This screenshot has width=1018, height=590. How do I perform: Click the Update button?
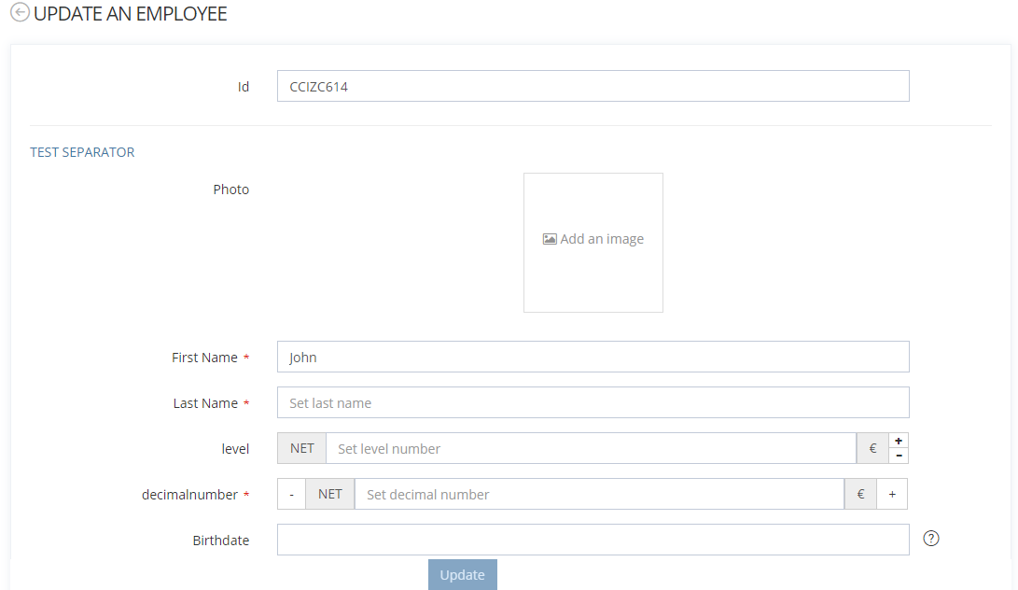point(463,574)
